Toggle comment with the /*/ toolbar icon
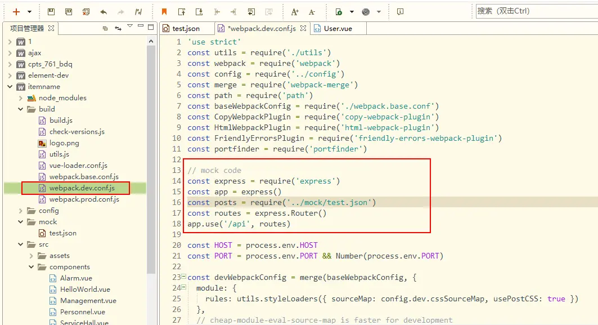This screenshot has height=325, width=598. click(x=138, y=12)
